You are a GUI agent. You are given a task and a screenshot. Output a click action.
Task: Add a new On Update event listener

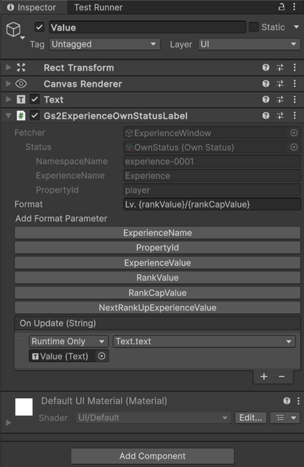click(x=264, y=377)
